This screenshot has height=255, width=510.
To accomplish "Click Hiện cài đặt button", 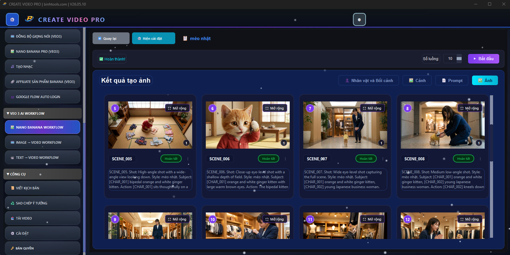I will tap(154, 39).
